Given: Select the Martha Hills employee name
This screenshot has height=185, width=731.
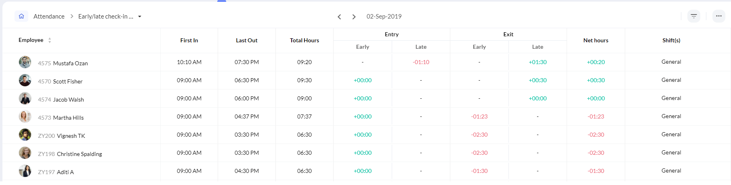Looking at the screenshot, I should tap(69, 118).
